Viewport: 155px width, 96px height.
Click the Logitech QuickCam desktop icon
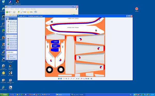pos(3,67)
